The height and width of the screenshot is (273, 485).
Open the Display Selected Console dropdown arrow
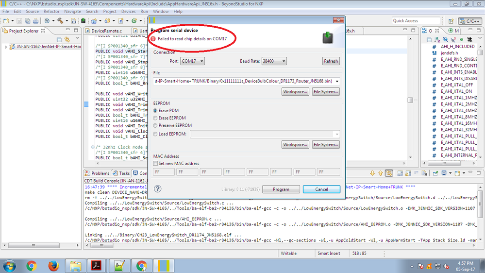450,173
